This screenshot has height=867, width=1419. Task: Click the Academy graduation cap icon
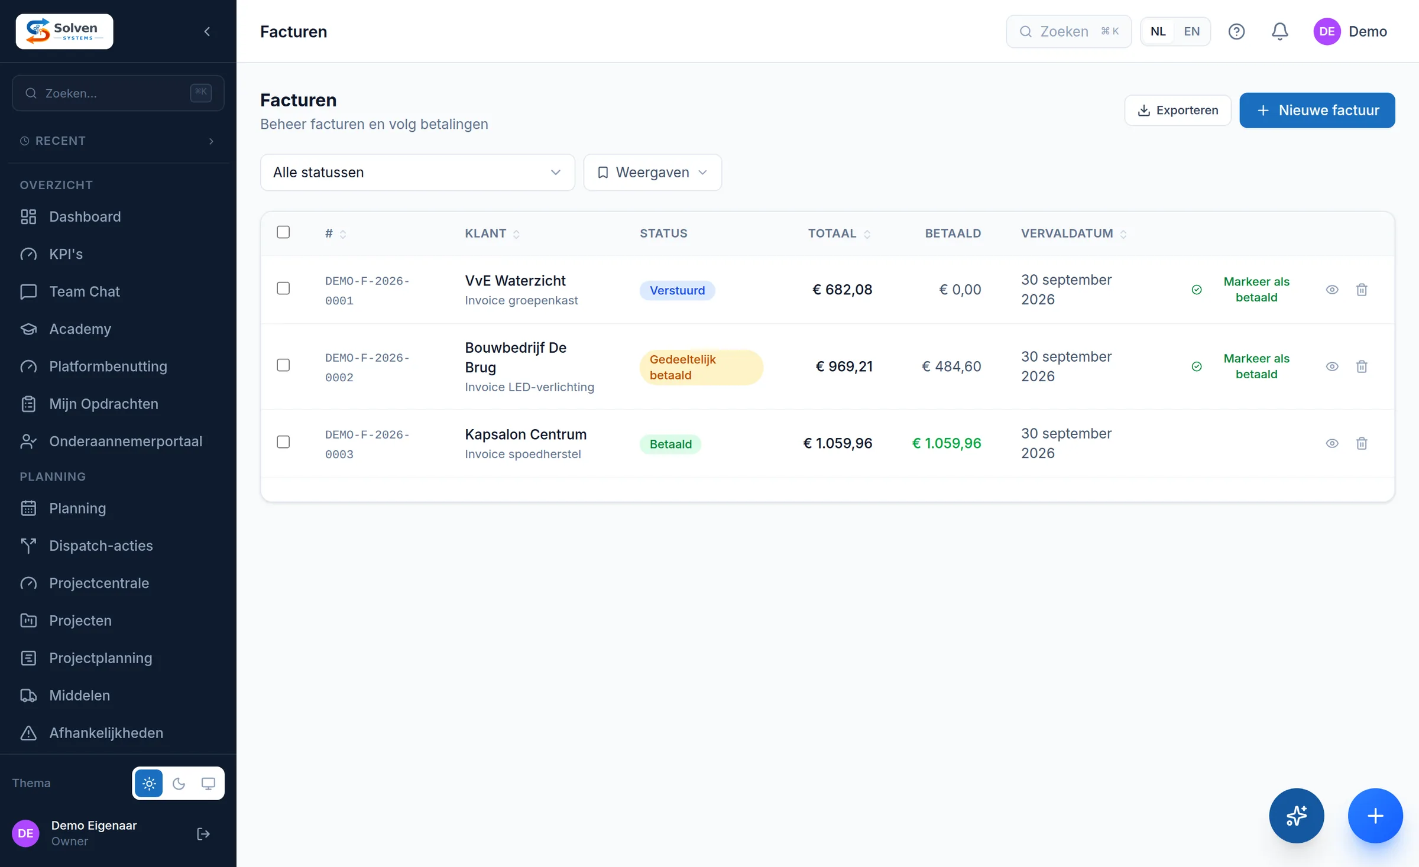coord(28,329)
